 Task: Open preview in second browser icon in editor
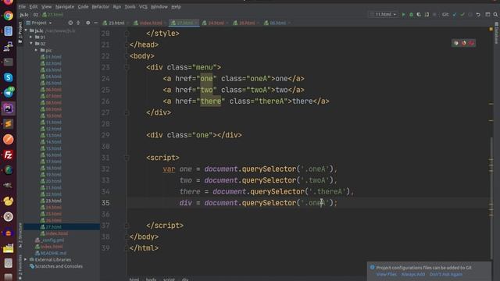pos(463,43)
